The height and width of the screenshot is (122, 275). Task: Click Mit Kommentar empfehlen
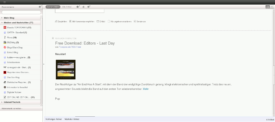point(82,21)
